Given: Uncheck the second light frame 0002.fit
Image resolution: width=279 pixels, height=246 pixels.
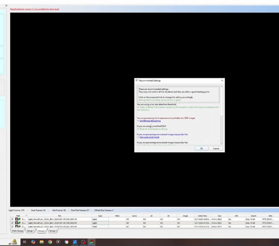Looking at the screenshot, I should (x=12, y=223).
